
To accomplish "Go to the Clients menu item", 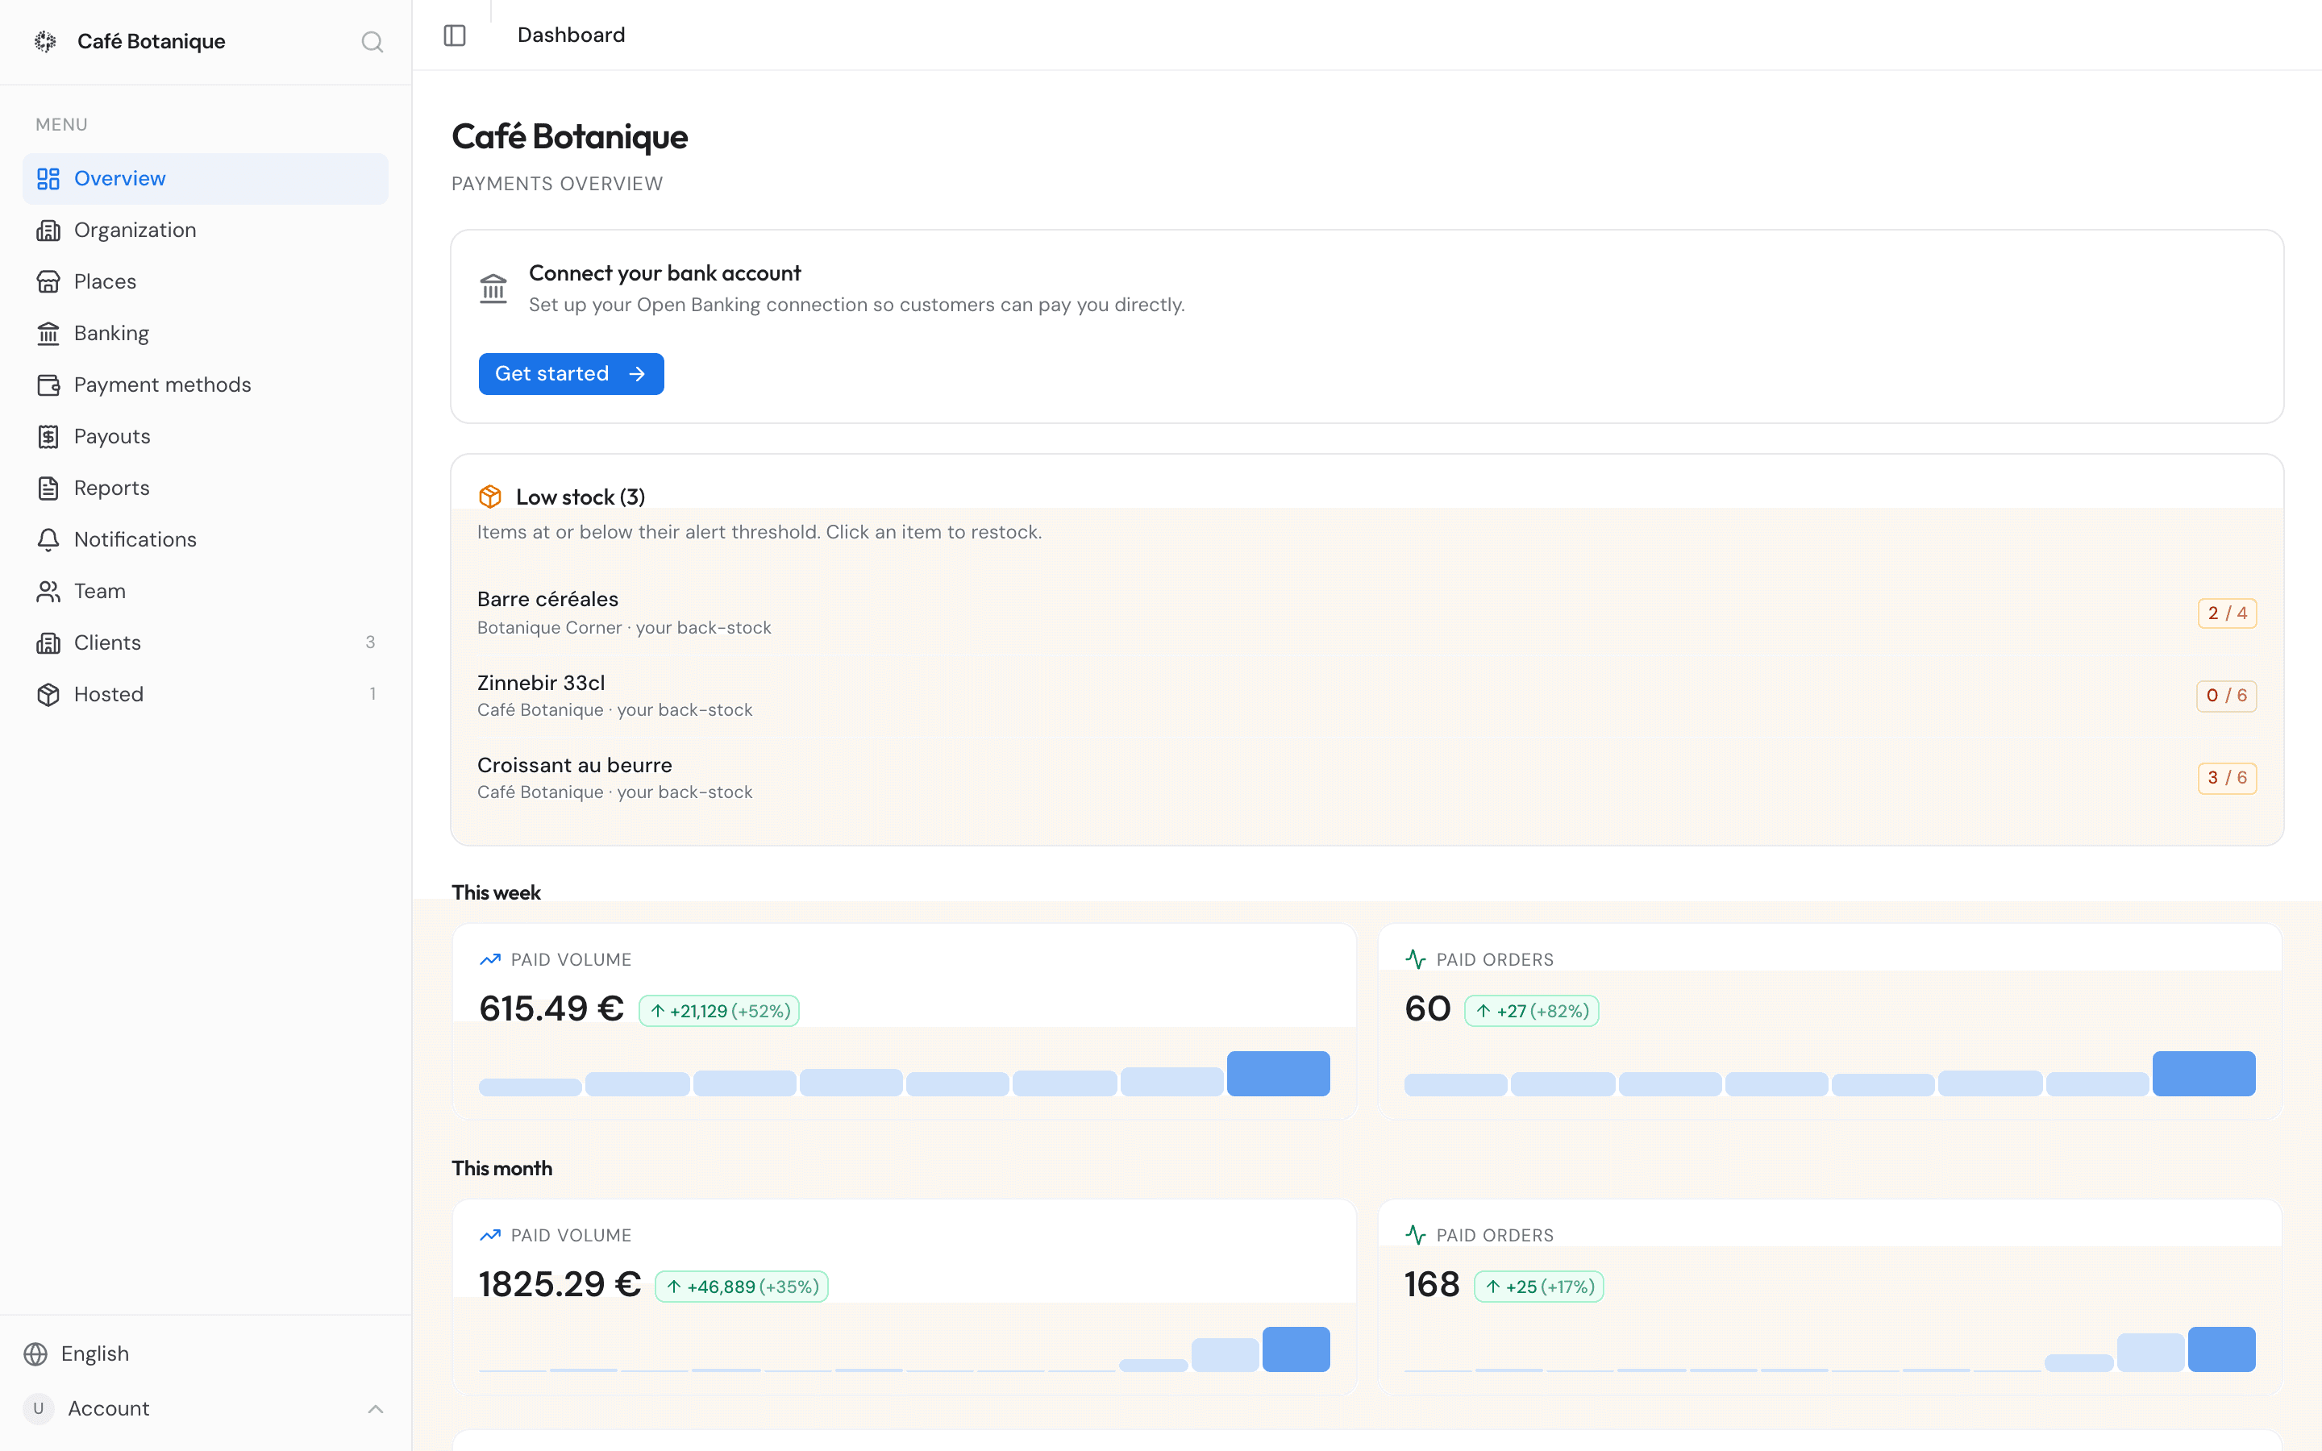I will tap(206, 642).
